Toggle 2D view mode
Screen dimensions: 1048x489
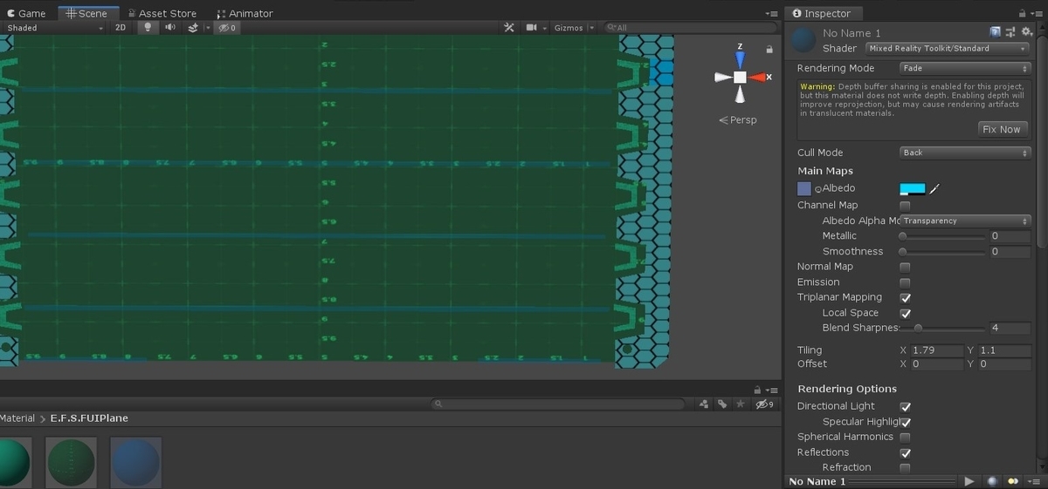click(121, 28)
